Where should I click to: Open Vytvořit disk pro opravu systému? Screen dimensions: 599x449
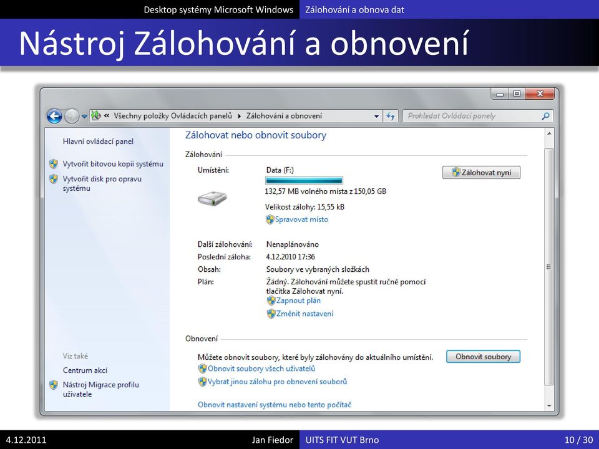[102, 183]
